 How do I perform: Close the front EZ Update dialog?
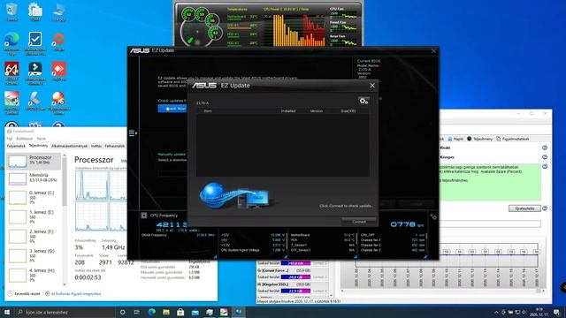pos(372,86)
